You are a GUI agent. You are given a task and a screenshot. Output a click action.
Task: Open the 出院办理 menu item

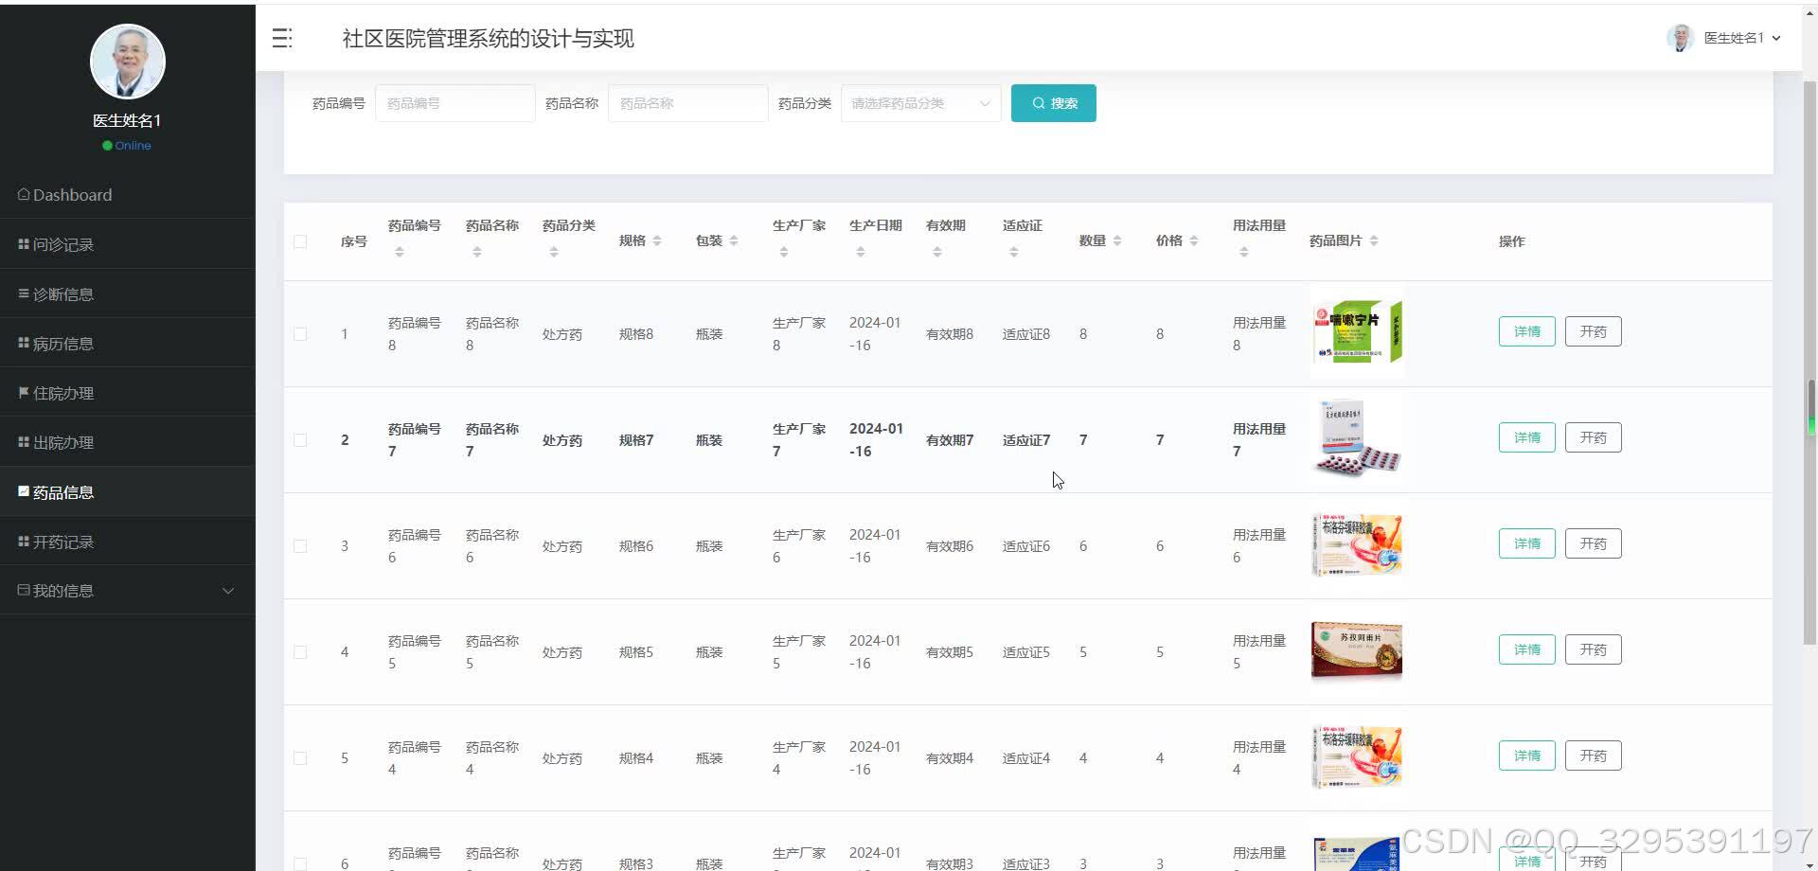tap(22, 441)
